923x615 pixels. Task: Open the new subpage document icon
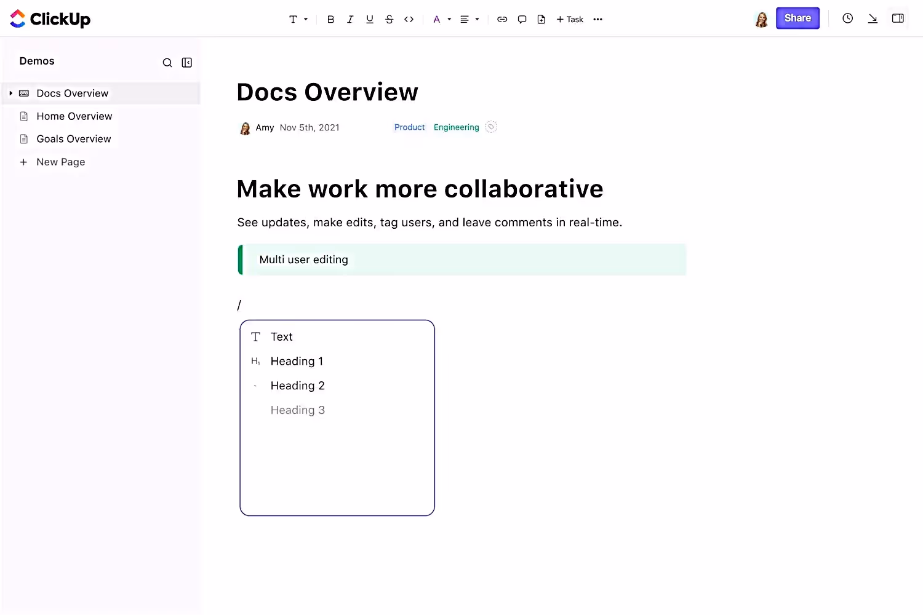coord(541,19)
